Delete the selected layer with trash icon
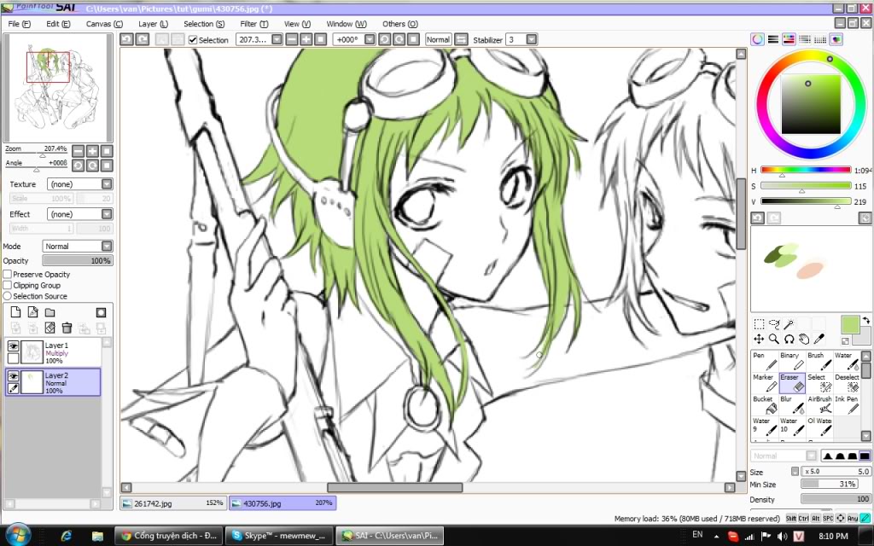The height and width of the screenshot is (546, 874). pos(67,328)
